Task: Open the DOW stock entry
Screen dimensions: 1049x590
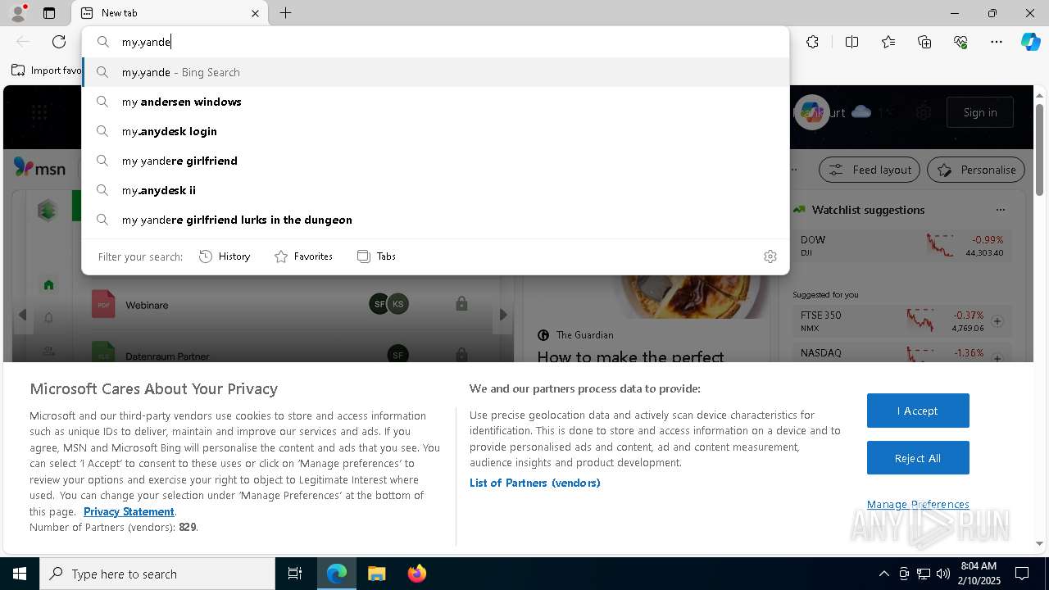Action: coord(901,246)
